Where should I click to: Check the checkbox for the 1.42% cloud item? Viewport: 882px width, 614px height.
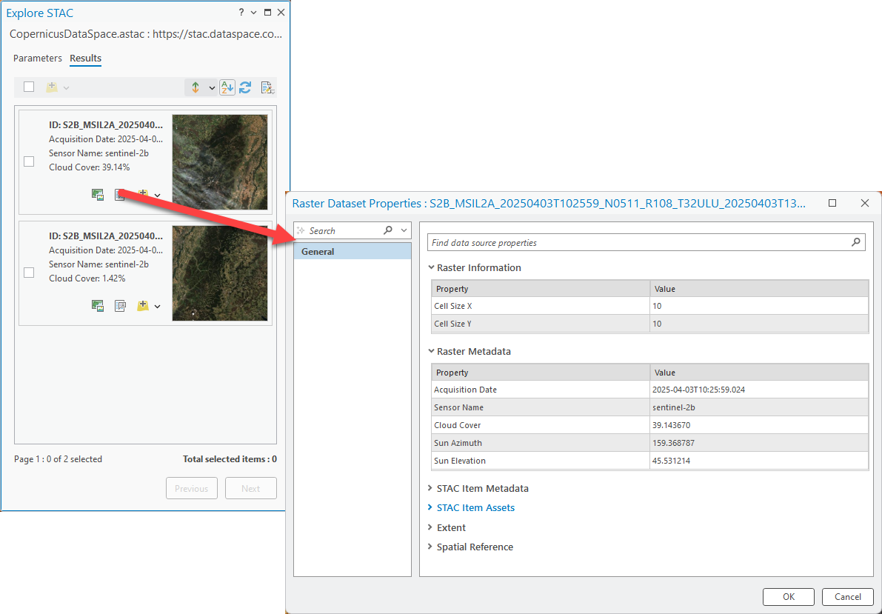(28, 272)
